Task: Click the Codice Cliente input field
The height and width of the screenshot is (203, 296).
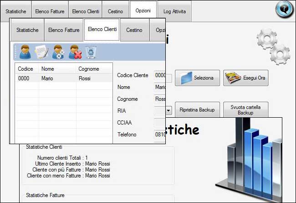Action: [x=160, y=75]
